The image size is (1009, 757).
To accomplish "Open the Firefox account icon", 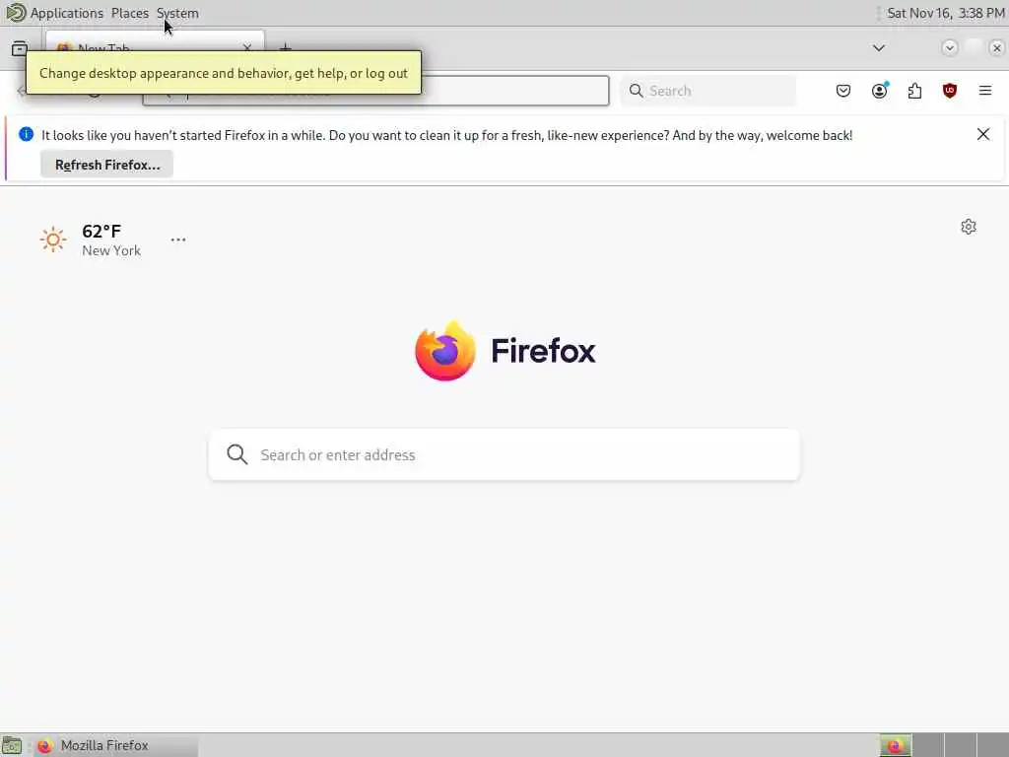I will click(x=879, y=91).
